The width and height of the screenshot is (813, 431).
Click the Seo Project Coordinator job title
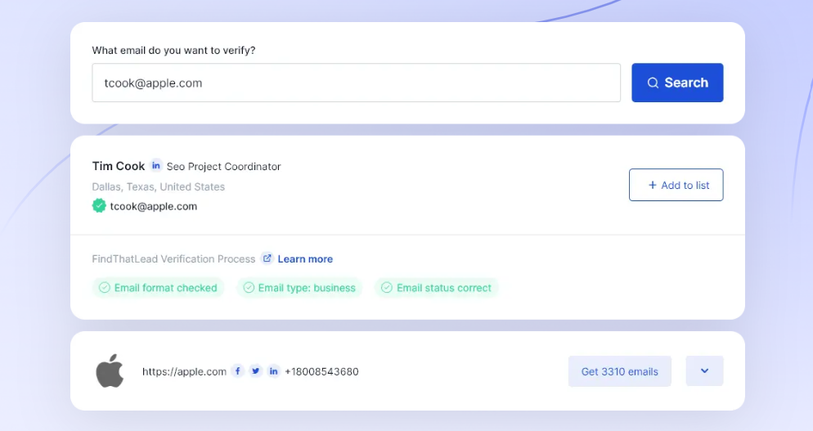click(223, 167)
